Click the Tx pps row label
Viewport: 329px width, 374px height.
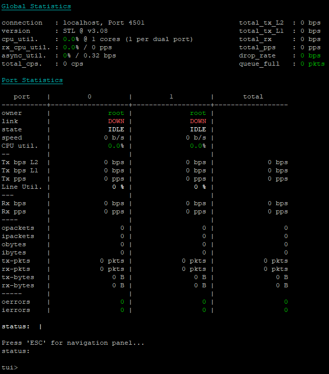pyautogui.click(x=14, y=179)
